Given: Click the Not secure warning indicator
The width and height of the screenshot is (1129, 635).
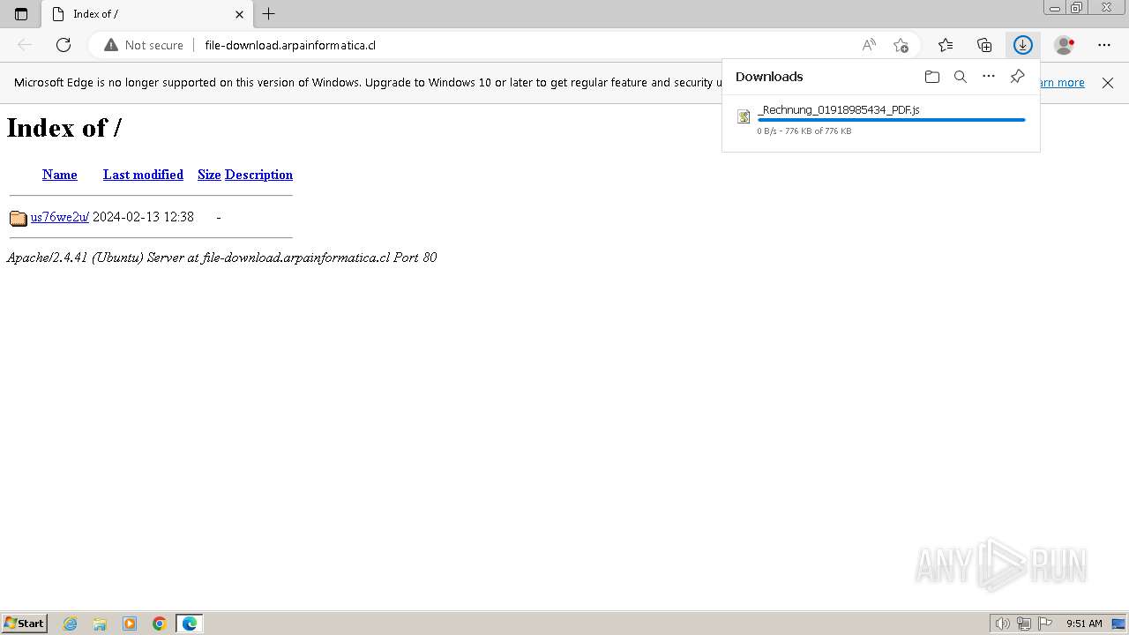Looking at the screenshot, I should pos(144,45).
